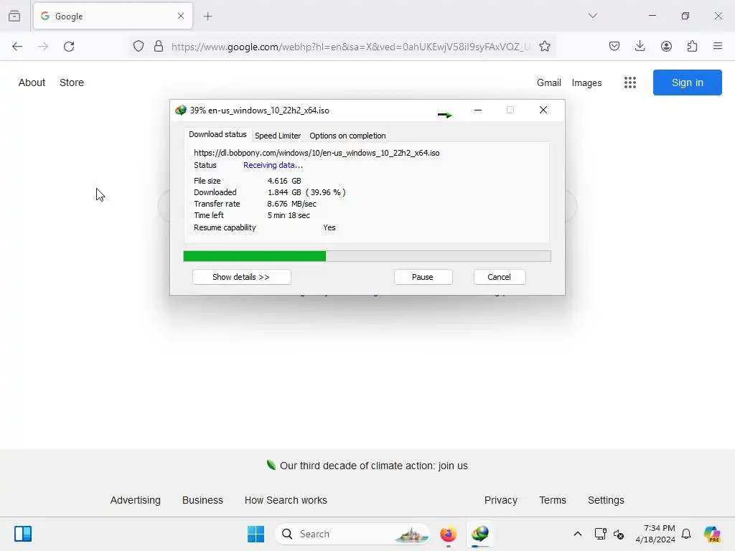Select the Download status tab
This screenshot has height=551, width=735.
pos(217,134)
